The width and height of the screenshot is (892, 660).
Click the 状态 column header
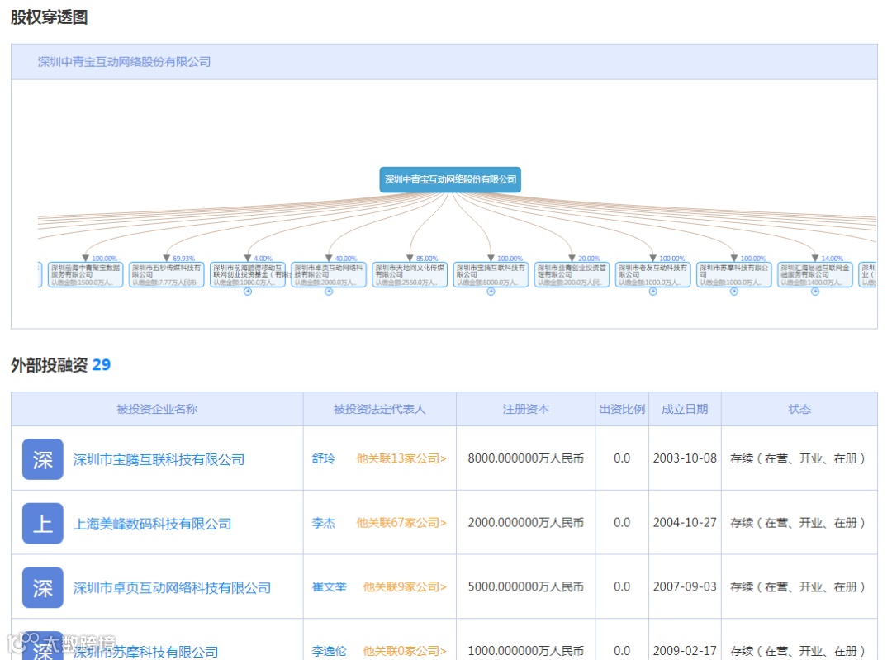click(x=799, y=409)
